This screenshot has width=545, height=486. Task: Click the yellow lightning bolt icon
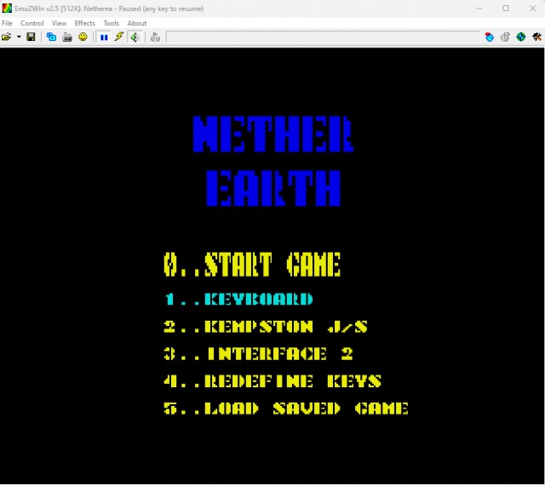[119, 37]
